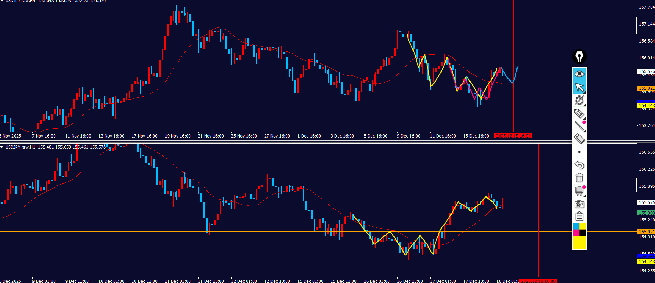Pick the cyan color swatch
655x283 pixels.
coord(576,226)
